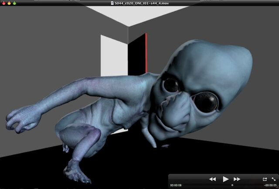The image size is (279, 189).
Task: Click the rewind button
Action: pos(212,179)
